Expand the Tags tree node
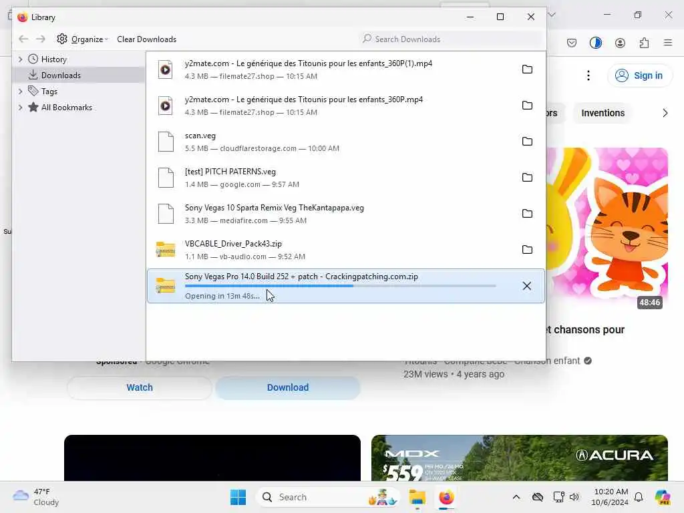The width and height of the screenshot is (684, 513). click(20, 91)
